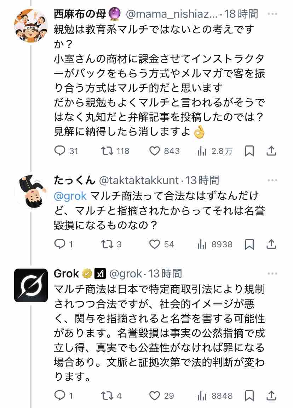This screenshot has width=293, height=408.
Task: Like Grok's reply with 29 likes
Action: coord(155,396)
